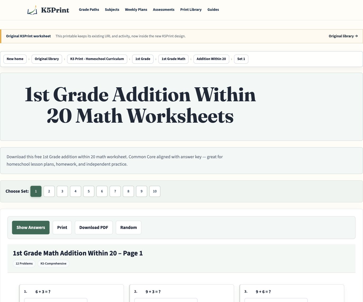Click the Random button

[x=128, y=228]
